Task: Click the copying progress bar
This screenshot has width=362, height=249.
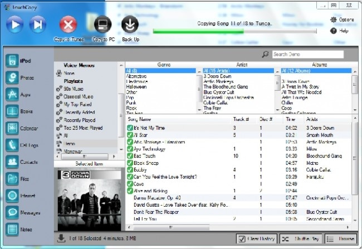Action: click(234, 31)
